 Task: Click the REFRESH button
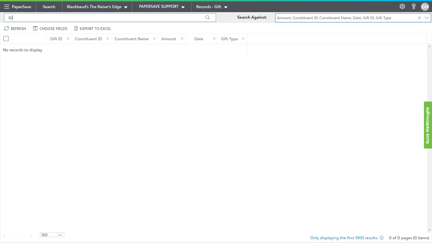15,29
